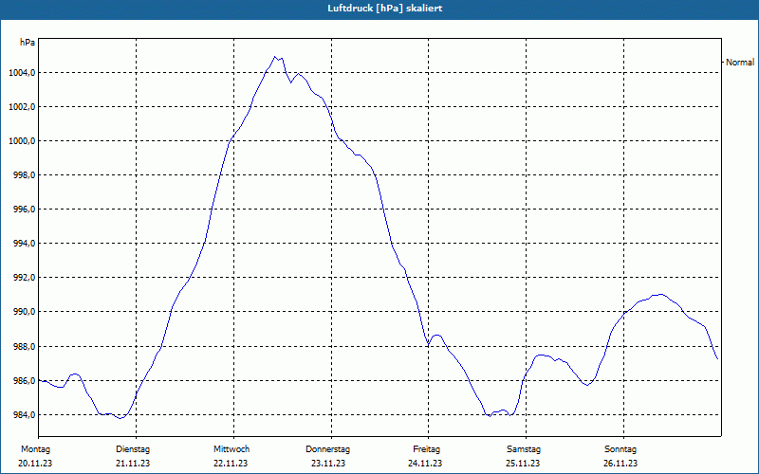Click the 'hPa' unit label
The image size is (759, 474).
pyautogui.click(x=28, y=43)
